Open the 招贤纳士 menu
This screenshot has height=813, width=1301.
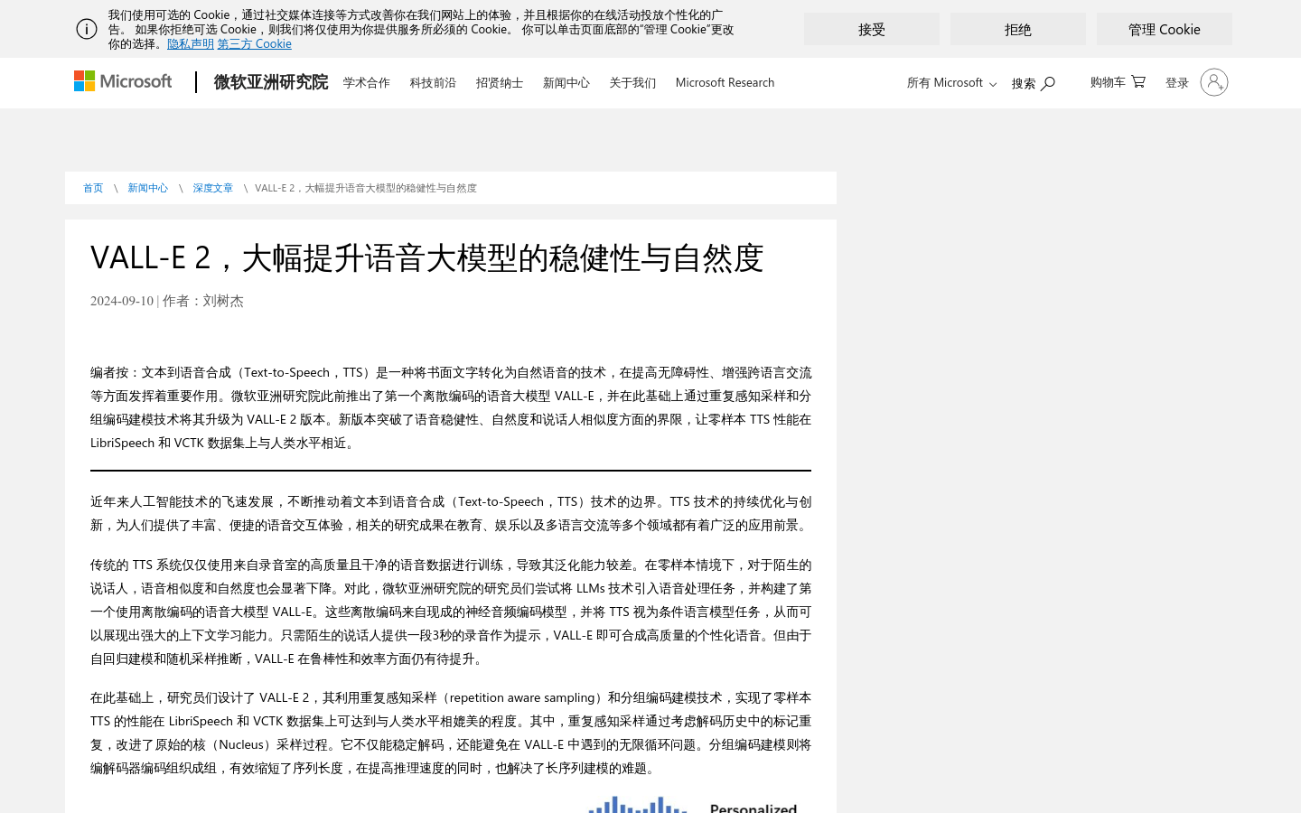click(x=500, y=82)
